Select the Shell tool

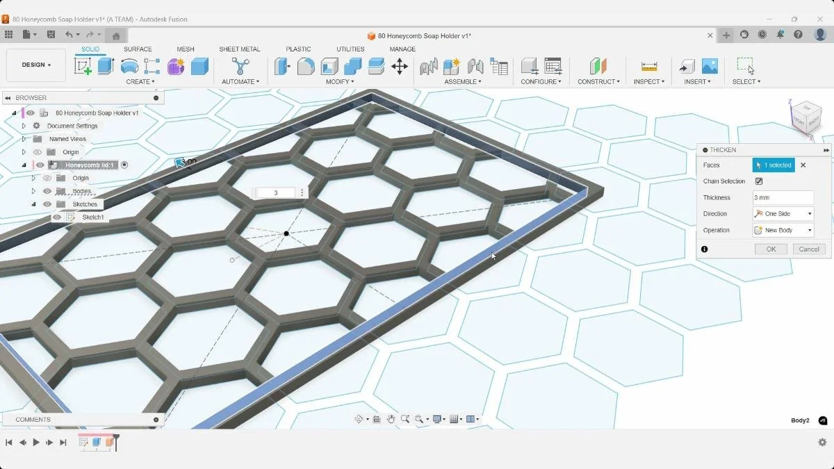tap(329, 66)
